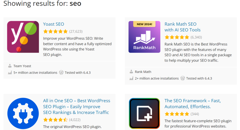Open the All in One SEO gear logo

[x=23, y=113]
